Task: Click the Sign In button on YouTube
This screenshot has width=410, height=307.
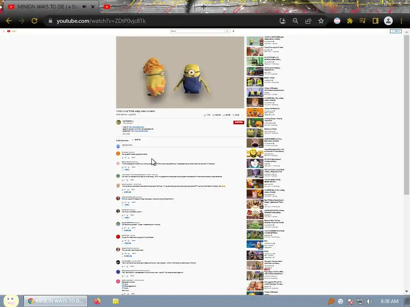Action: tap(396, 31)
